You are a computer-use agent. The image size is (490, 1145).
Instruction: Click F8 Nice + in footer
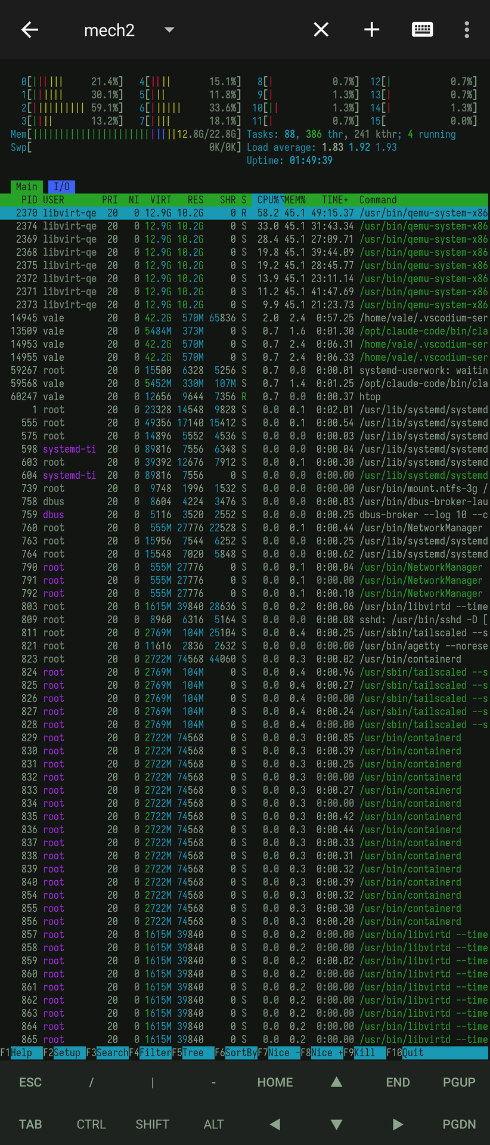(322, 1053)
